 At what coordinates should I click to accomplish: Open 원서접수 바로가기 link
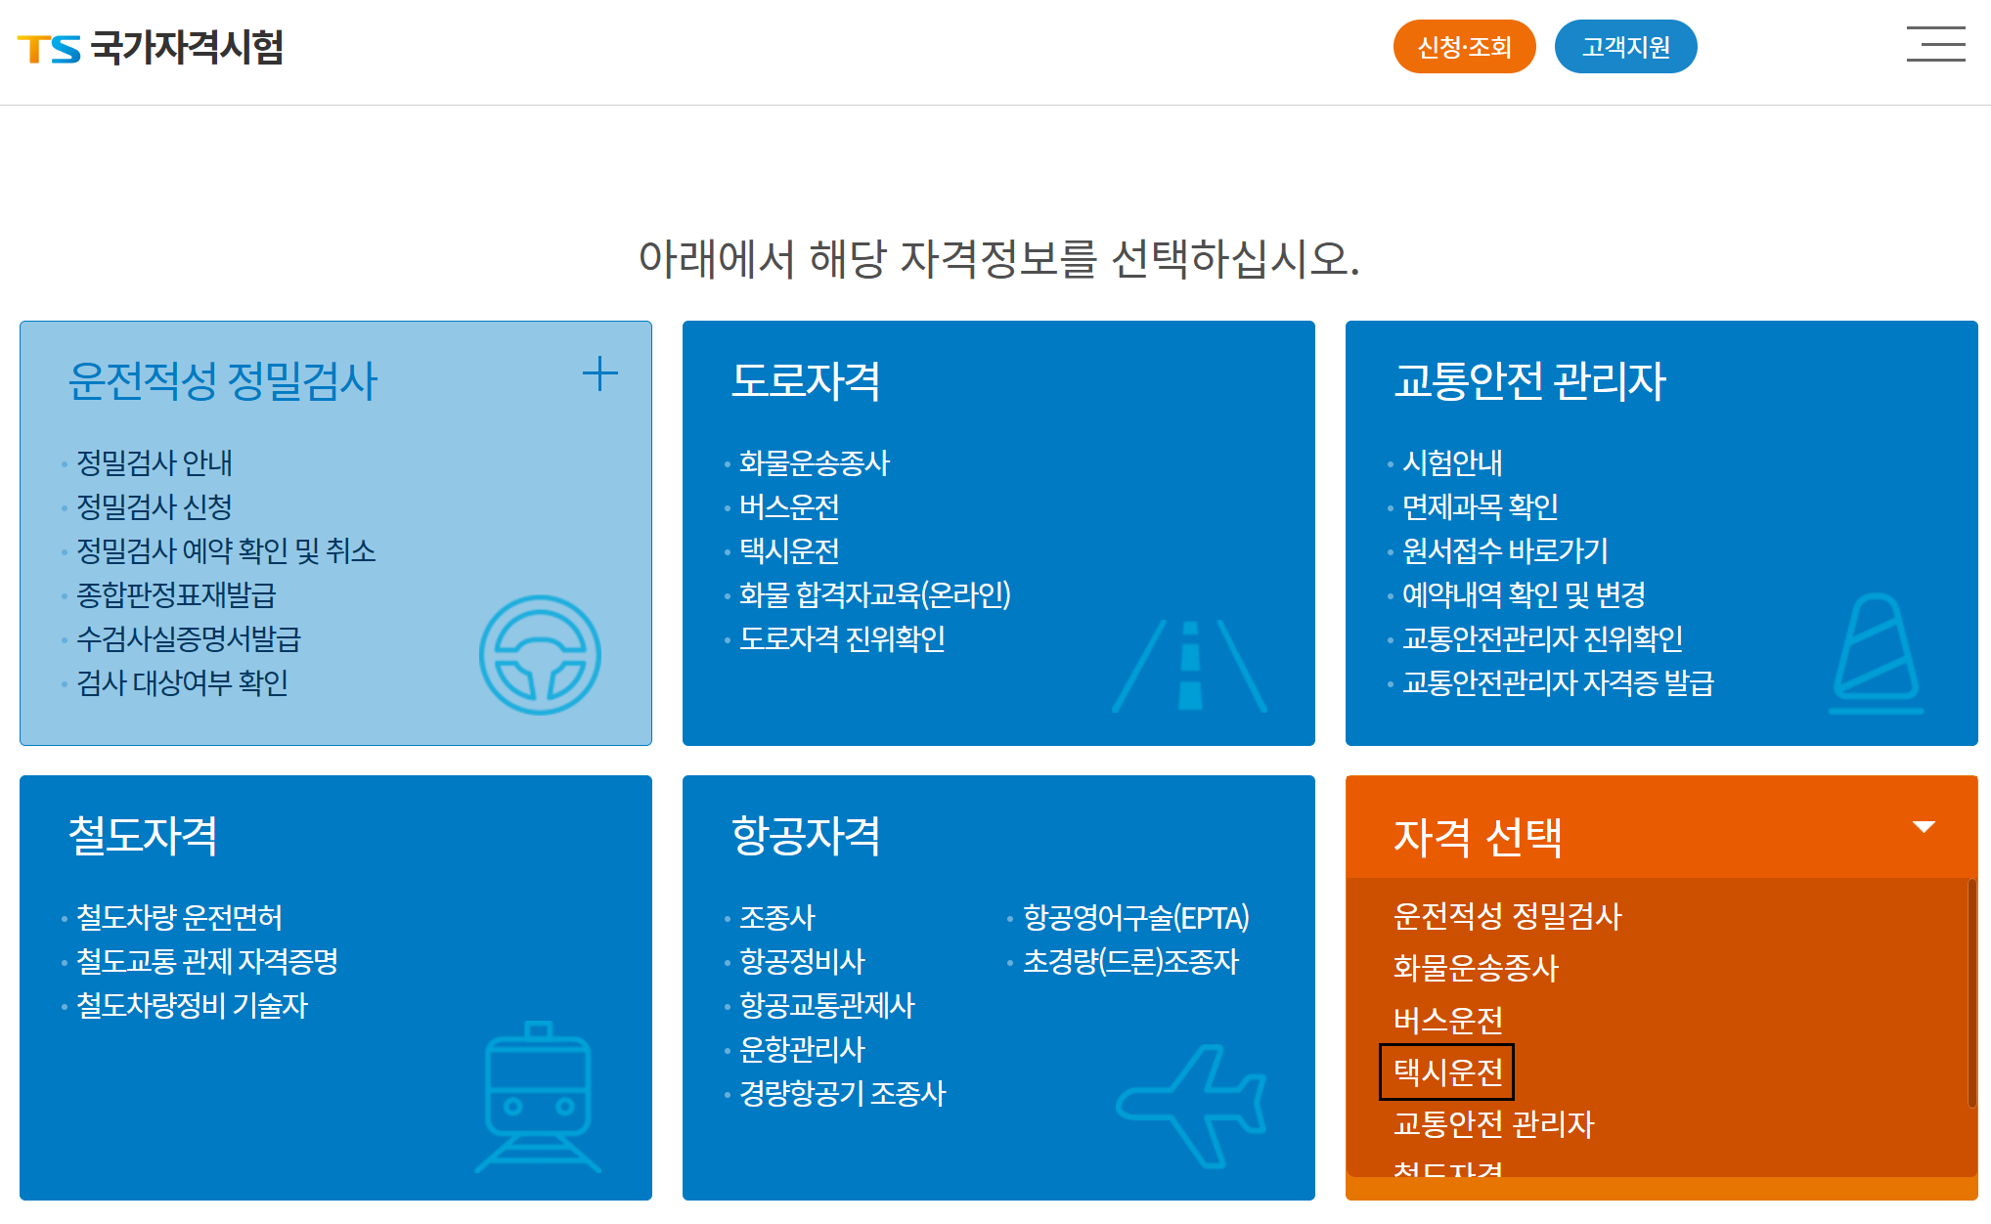(x=1504, y=550)
